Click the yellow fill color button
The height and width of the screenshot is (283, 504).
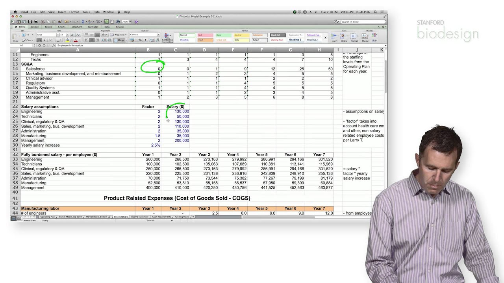point(67,40)
